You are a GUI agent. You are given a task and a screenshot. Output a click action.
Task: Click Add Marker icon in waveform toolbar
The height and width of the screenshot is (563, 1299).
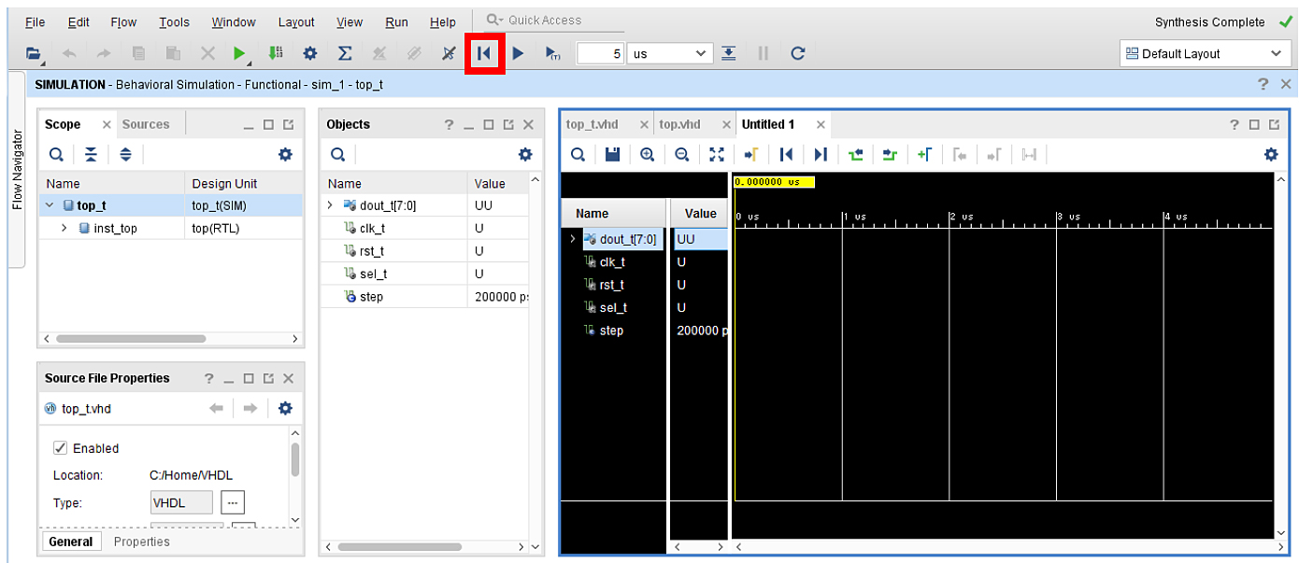[x=924, y=154]
